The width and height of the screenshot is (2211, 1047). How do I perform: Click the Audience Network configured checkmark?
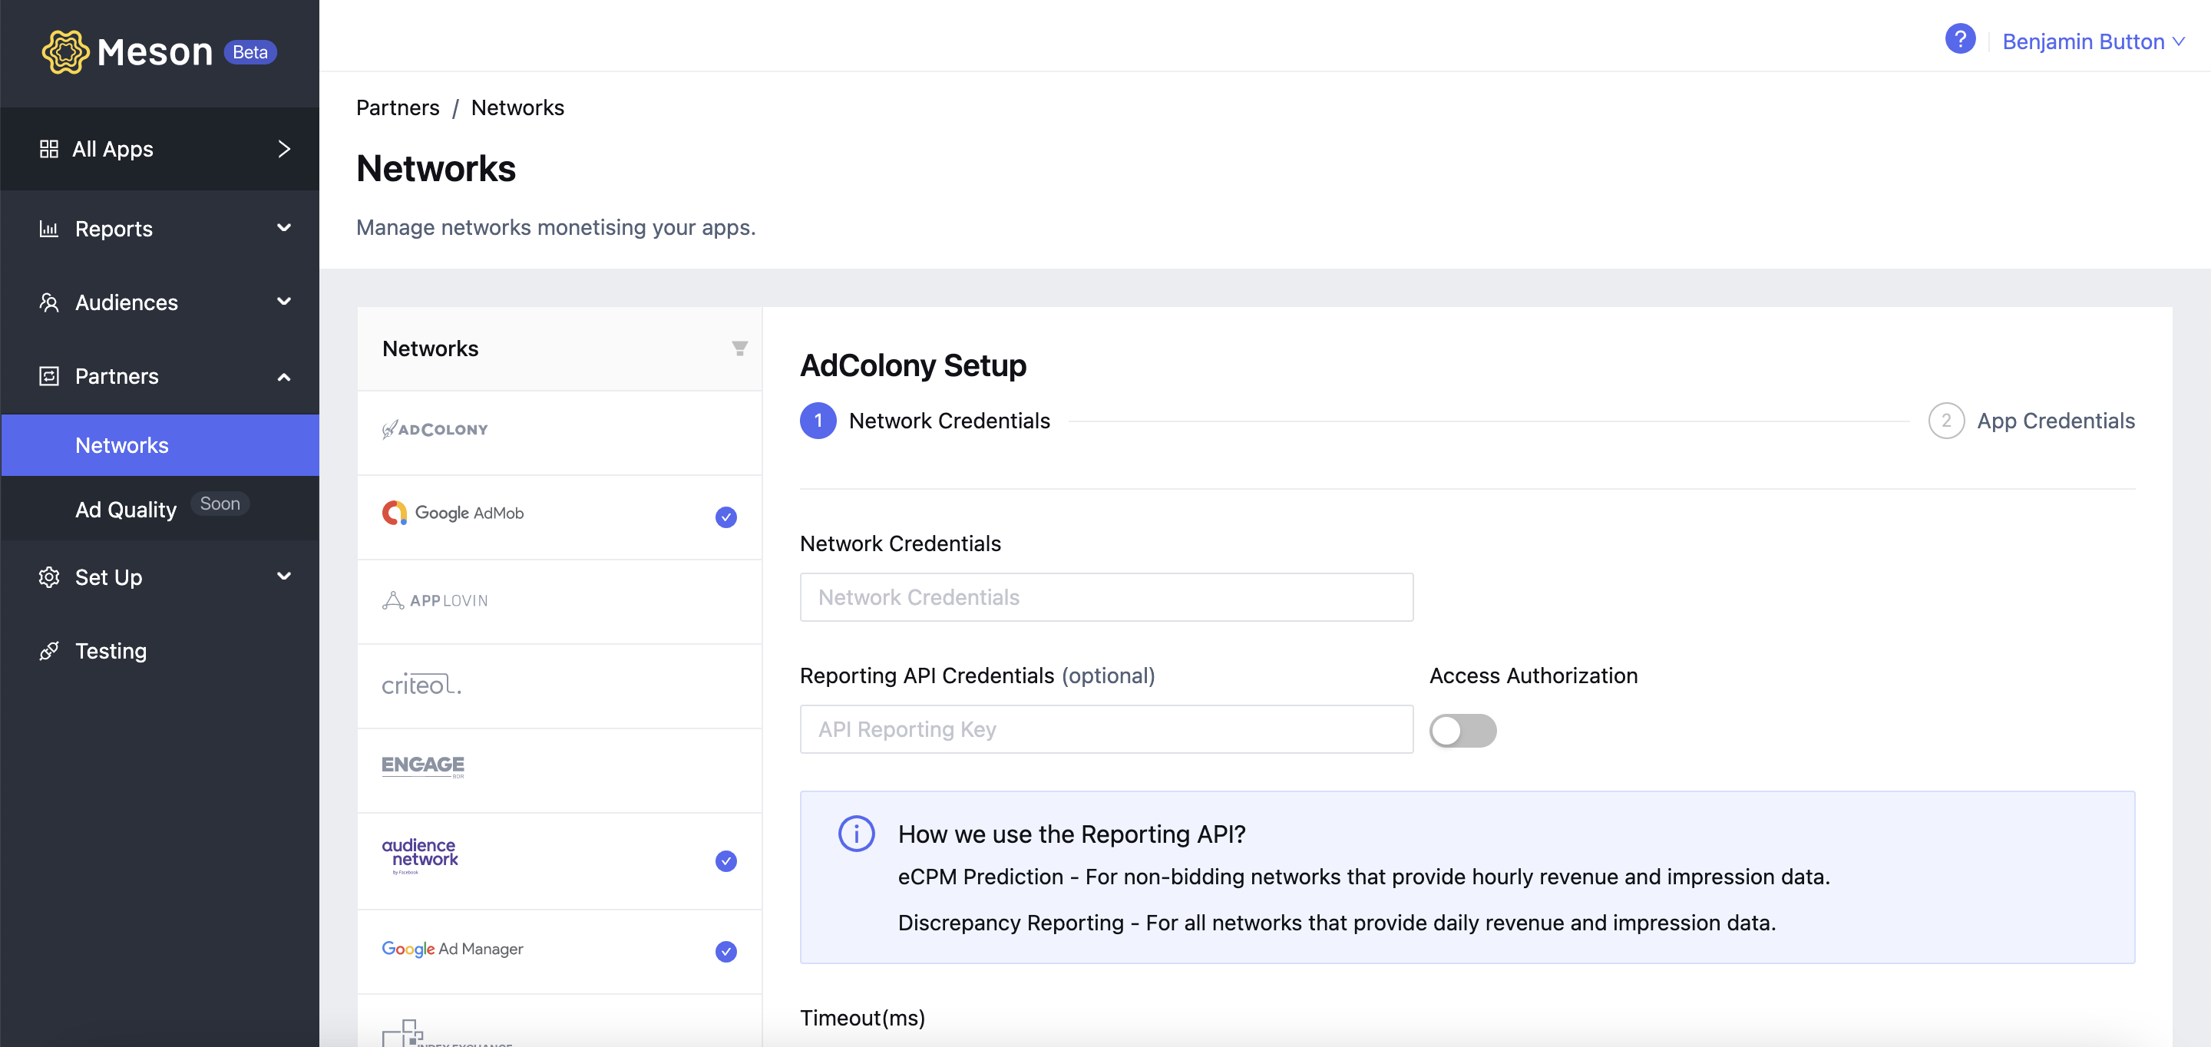[x=725, y=860]
